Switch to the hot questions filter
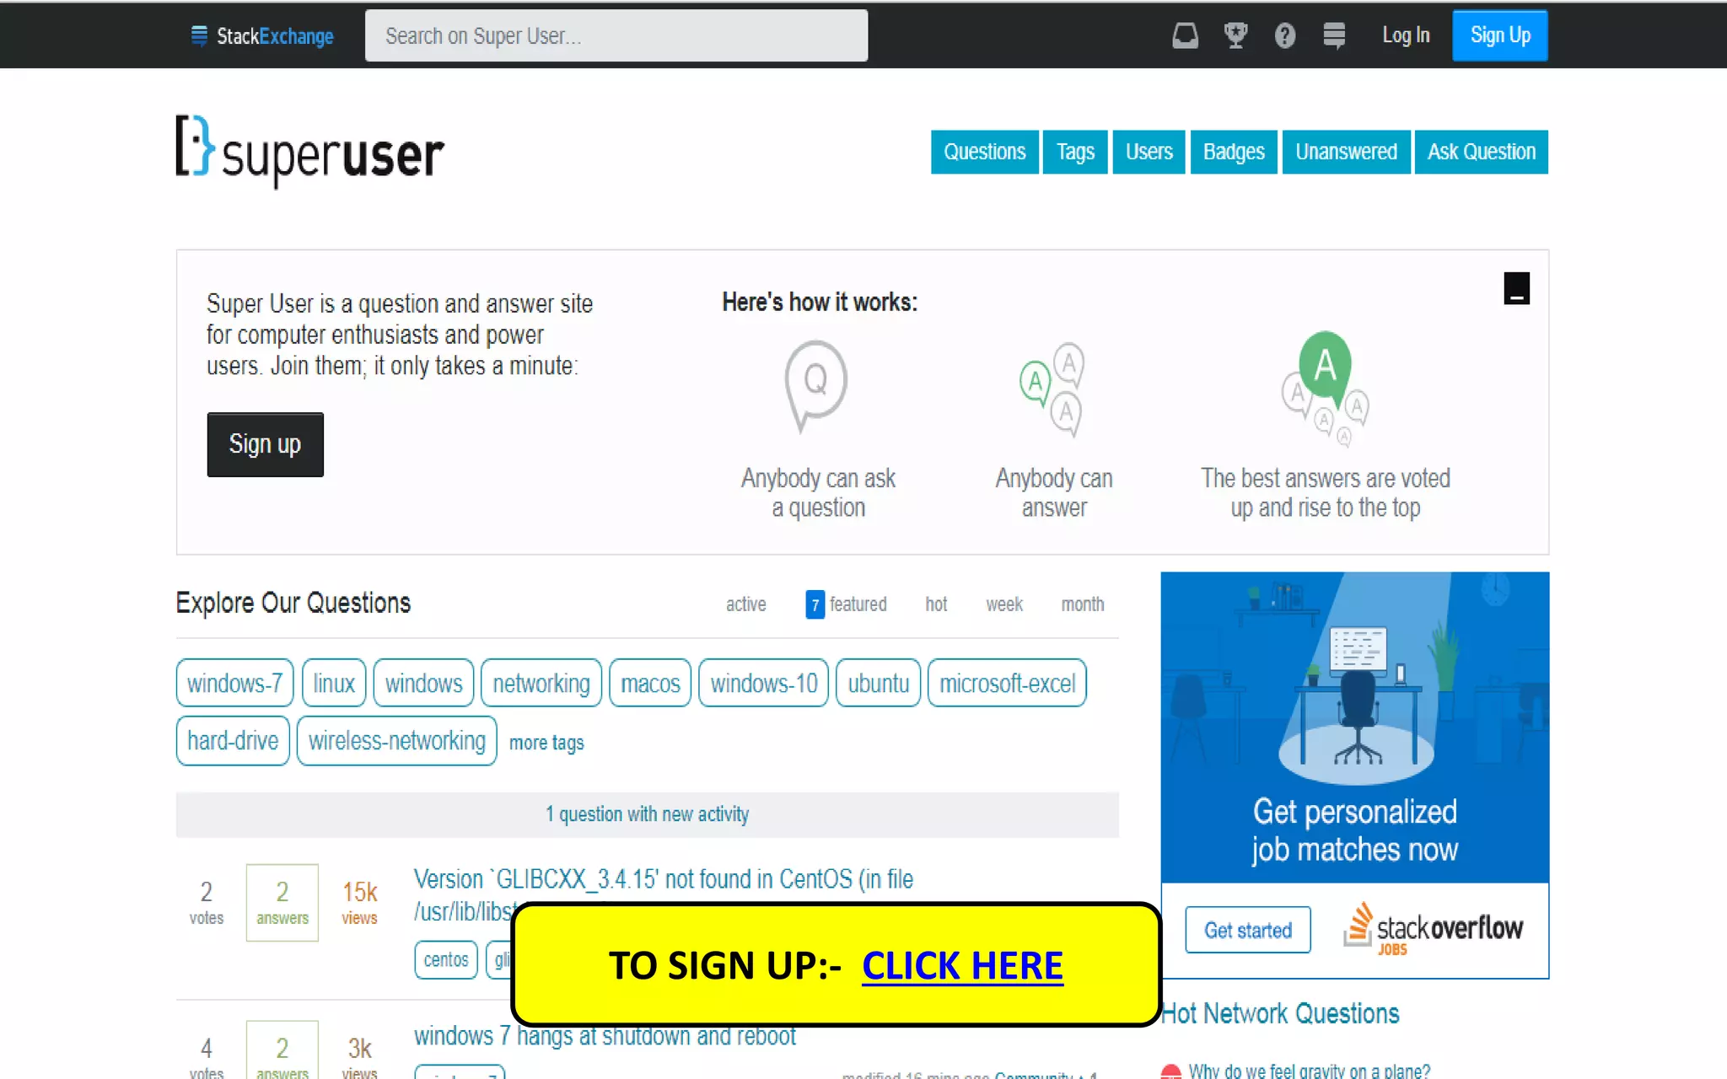This screenshot has height=1079, width=1727. pos(936,604)
